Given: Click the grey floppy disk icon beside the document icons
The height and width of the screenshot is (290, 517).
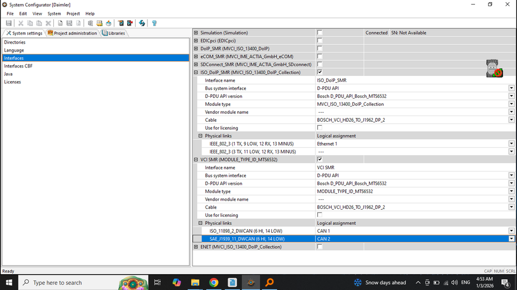Looking at the screenshot, I should coord(69,23).
